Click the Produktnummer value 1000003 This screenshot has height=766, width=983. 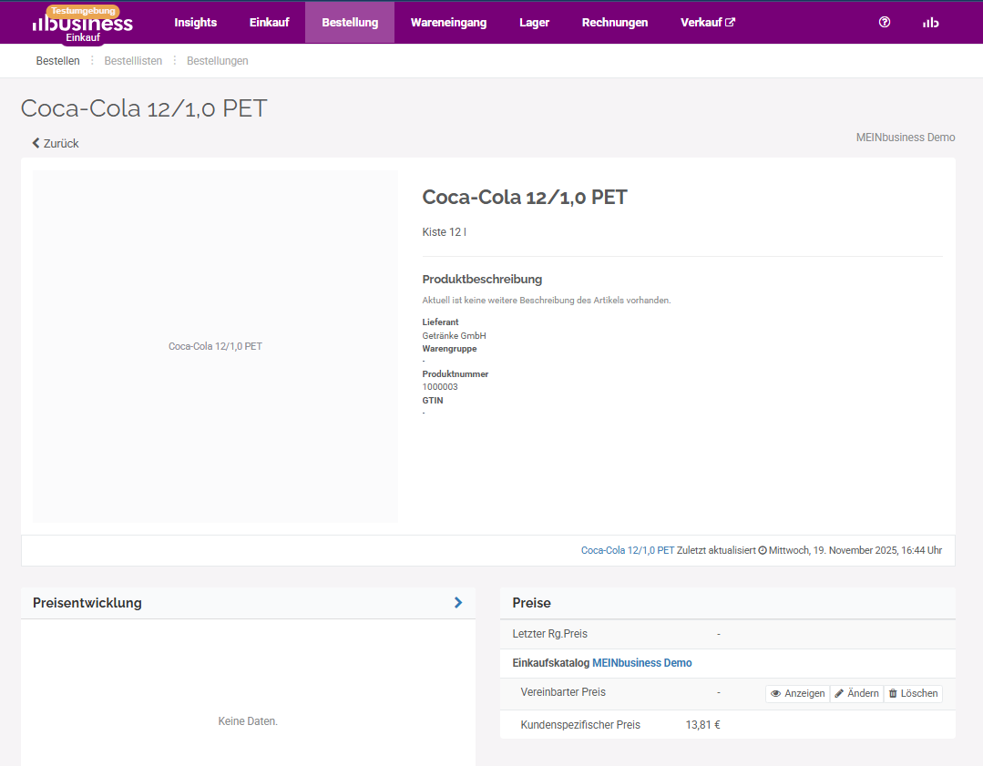point(440,387)
